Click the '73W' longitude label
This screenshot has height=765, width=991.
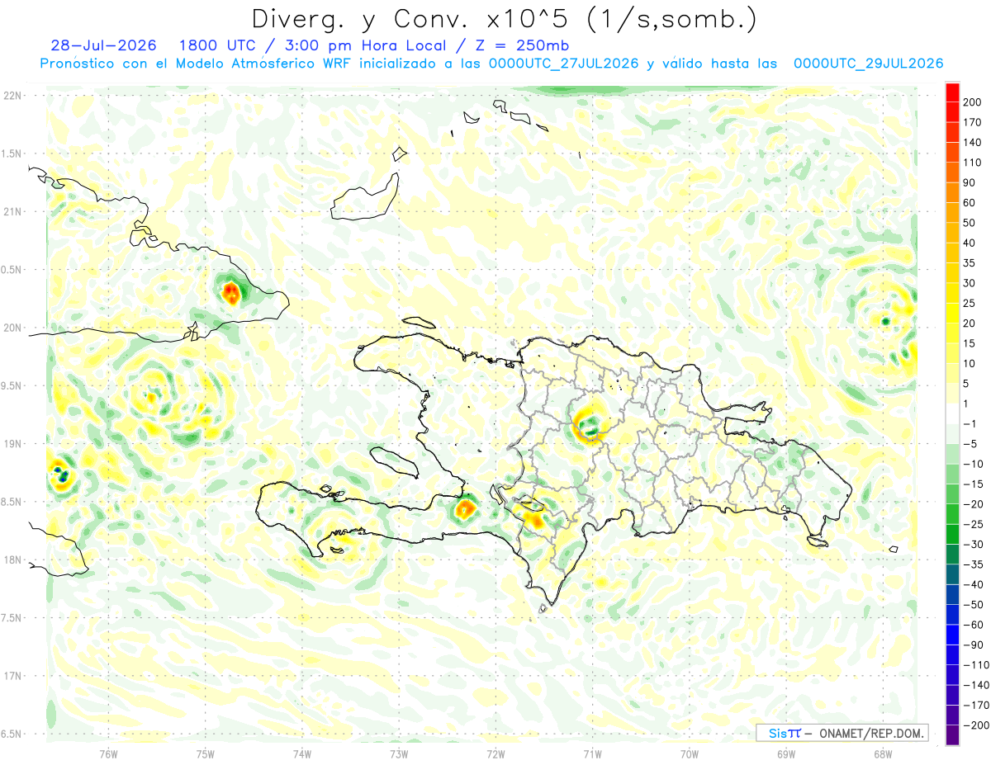tap(398, 753)
